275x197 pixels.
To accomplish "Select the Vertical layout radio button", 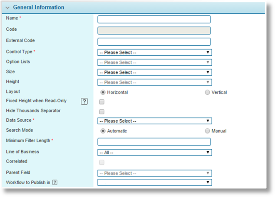I will [207, 92].
